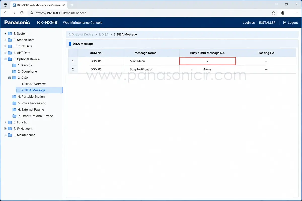Expand the 8. Maintenance node
This screenshot has width=302, height=201.
pyautogui.click(x=5, y=135)
